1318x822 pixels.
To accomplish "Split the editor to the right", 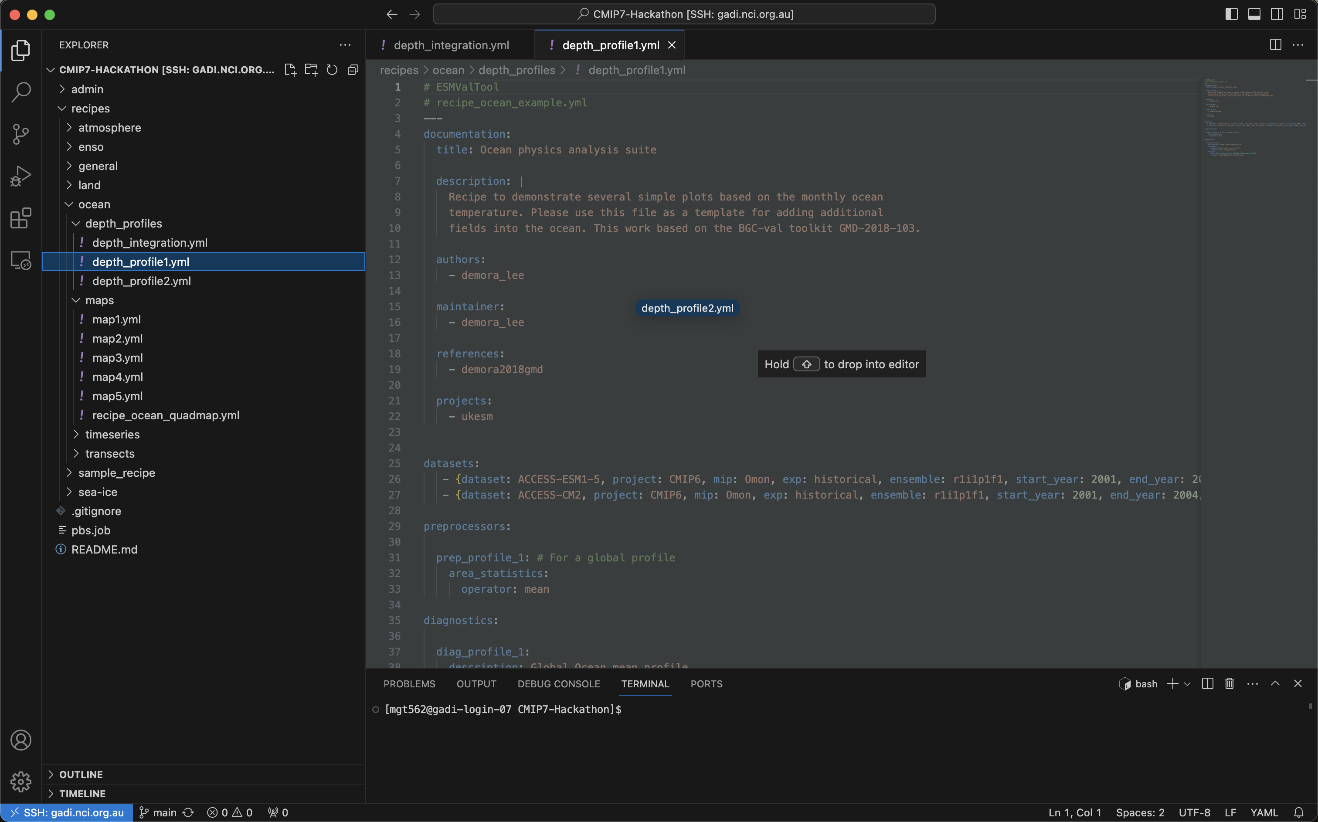I will 1275,44.
